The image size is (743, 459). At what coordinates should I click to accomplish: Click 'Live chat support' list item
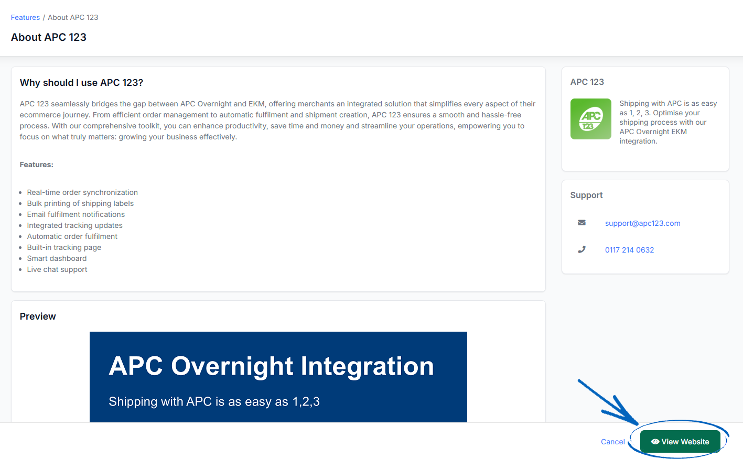[x=57, y=269]
